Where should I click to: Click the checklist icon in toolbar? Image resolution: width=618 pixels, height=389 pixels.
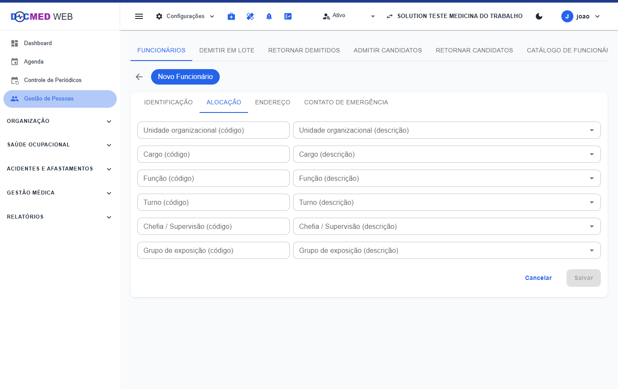click(288, 16)
